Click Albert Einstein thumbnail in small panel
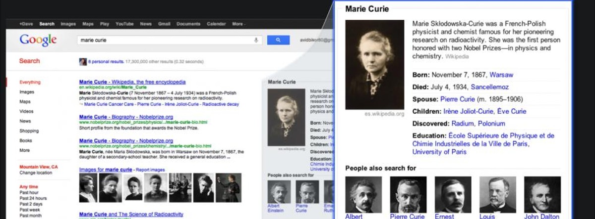Viewport: 595px width, 219px height. click(279, 191)
